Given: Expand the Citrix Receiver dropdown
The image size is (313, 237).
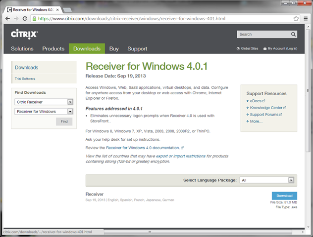Looking at the screenshot, I should 70,102.
